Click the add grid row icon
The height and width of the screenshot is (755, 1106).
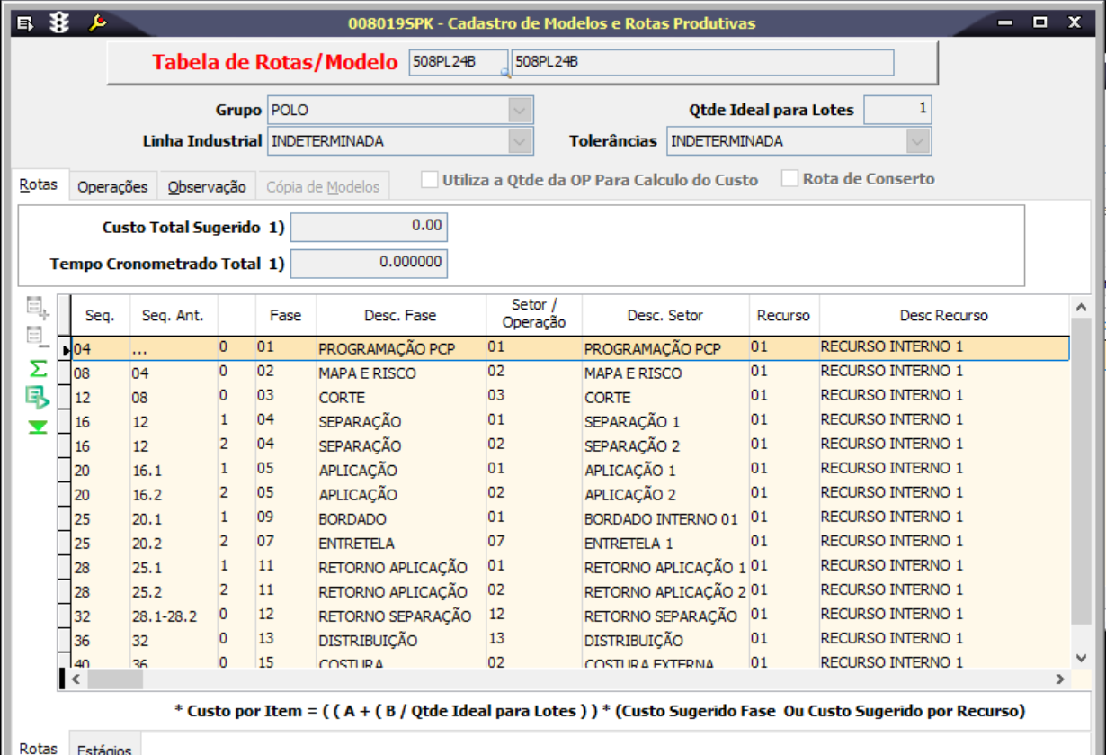(x=38, y=308)
